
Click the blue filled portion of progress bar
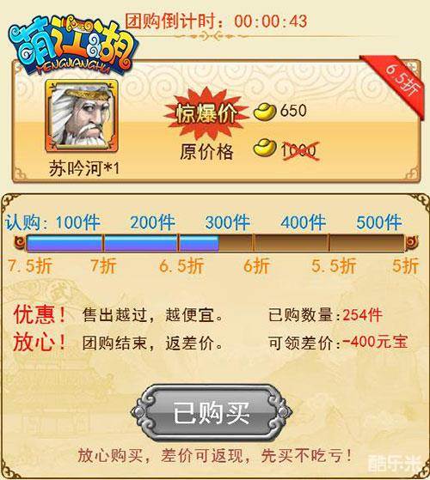[123, 243]
